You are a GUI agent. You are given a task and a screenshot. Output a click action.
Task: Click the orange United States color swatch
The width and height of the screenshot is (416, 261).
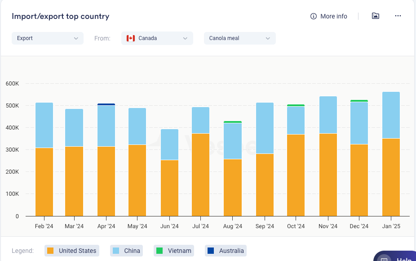(x=50, y=251)
